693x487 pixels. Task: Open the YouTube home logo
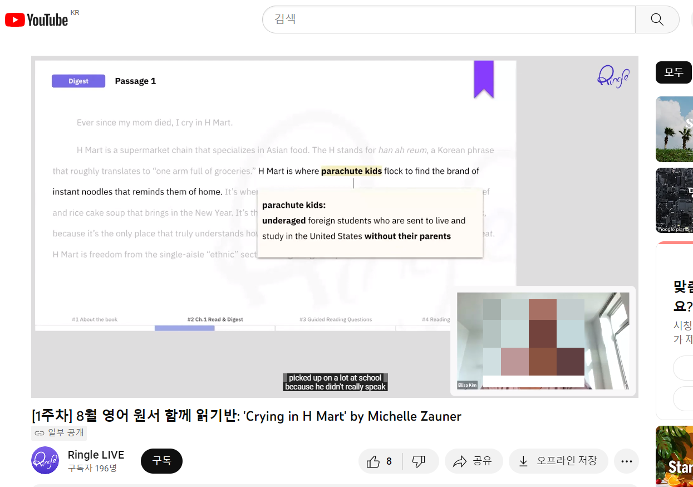[37, 20]
